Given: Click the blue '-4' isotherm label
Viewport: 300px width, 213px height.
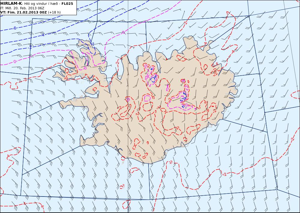Looking at the screenshot, I should pyautogui.click(x=43, y=35).
